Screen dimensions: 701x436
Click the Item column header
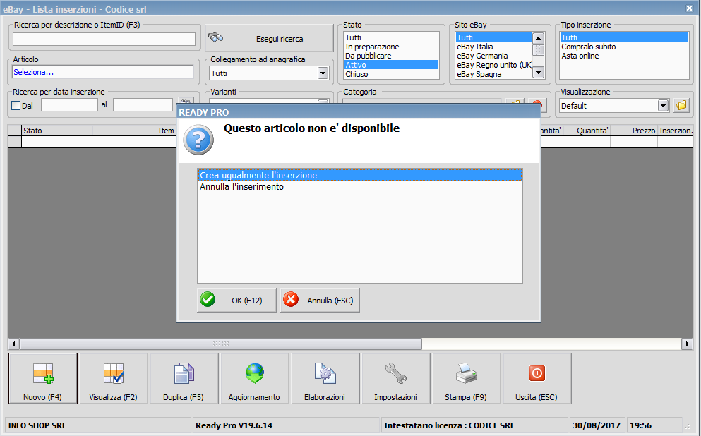tap(135, 131)
